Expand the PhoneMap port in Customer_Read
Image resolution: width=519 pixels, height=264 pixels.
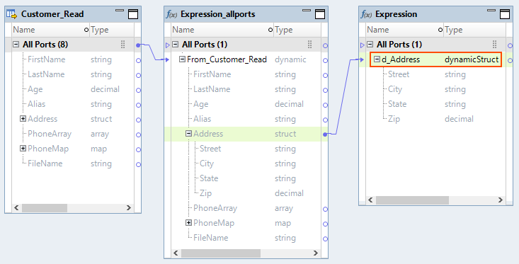coord(23,149)
